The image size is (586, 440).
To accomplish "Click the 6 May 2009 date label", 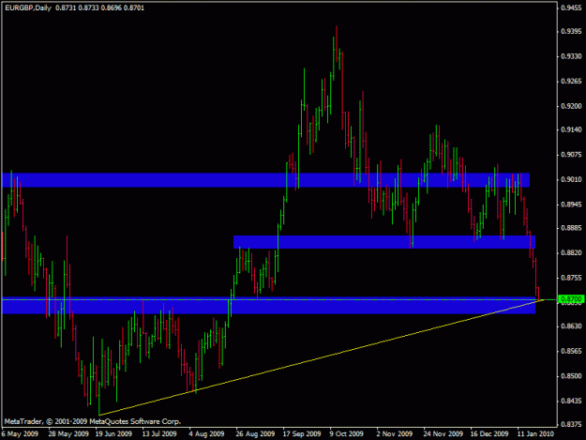I will (20, 434).
